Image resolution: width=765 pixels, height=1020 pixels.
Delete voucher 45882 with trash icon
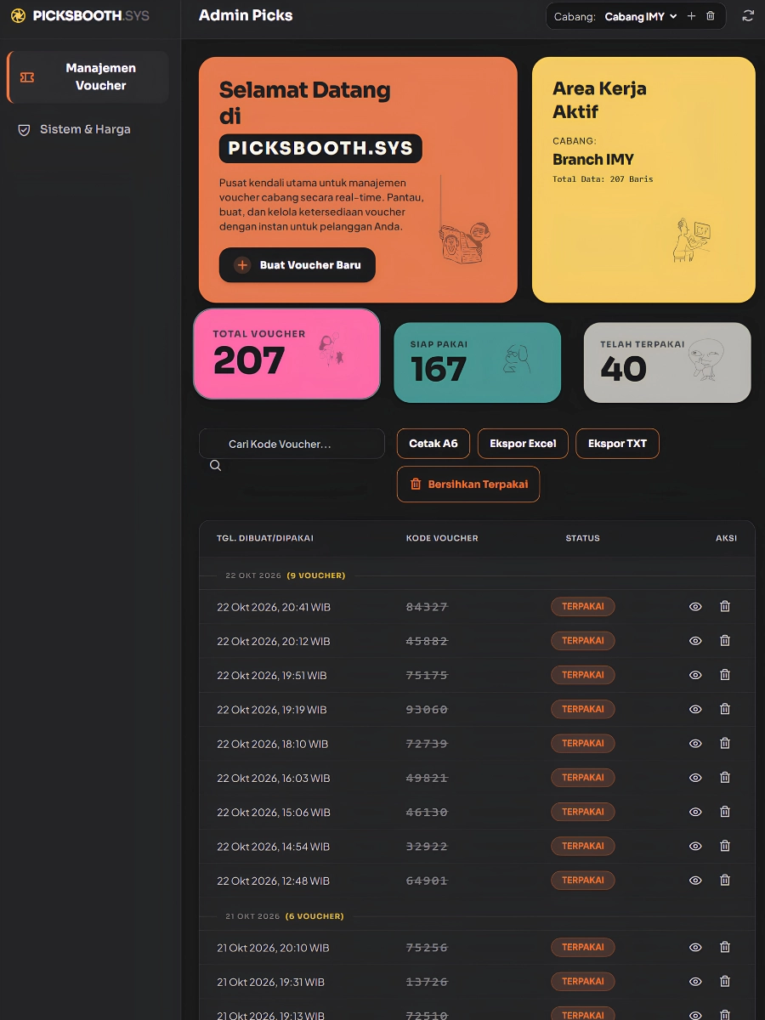pos(725,641)
